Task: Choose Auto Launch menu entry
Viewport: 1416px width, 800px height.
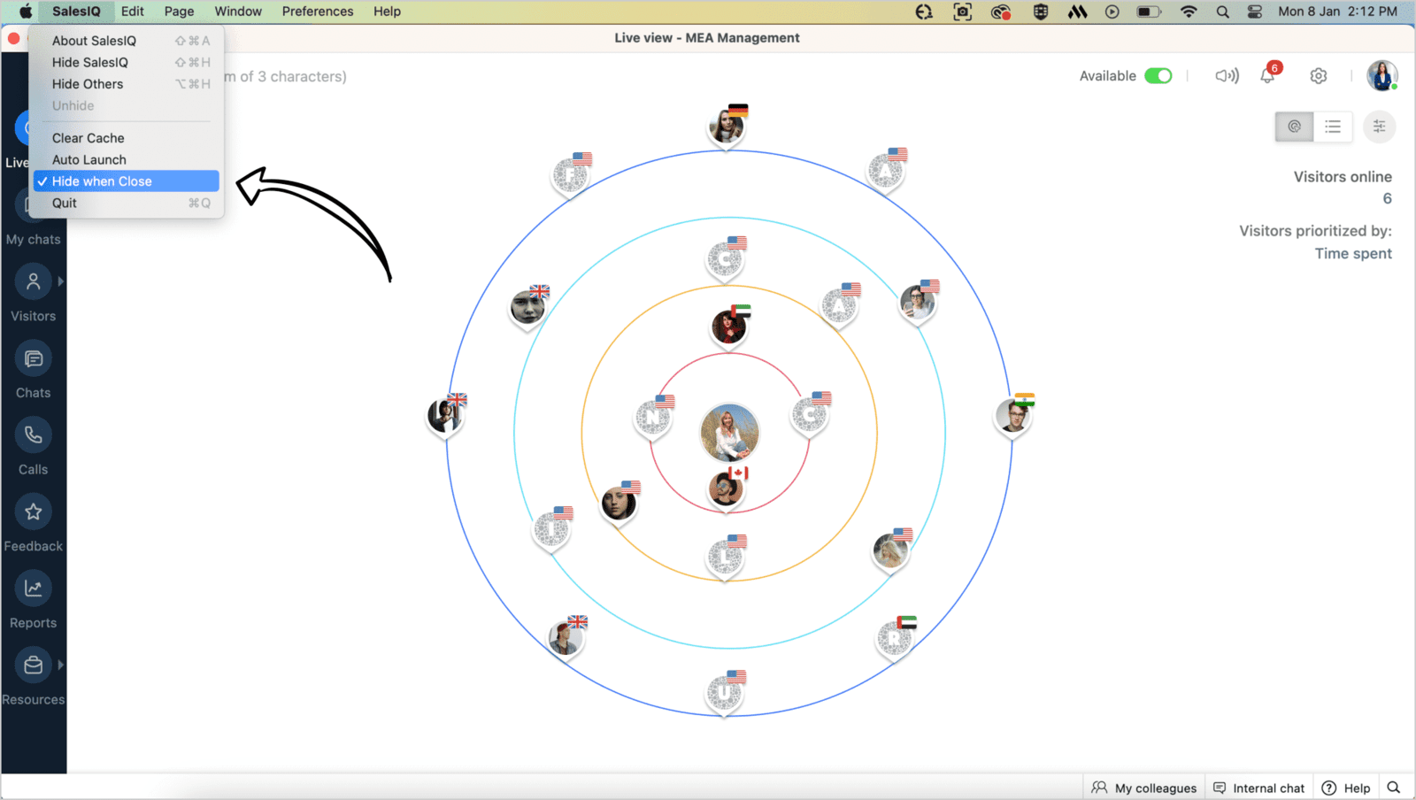Action: (x=126, y=159)
